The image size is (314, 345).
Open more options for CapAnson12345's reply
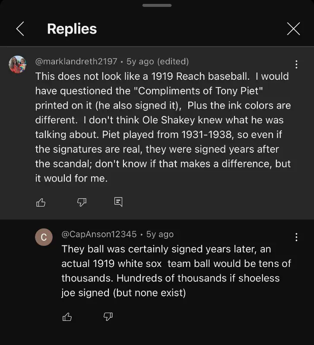pyautogui.click(x=296, y=237)
